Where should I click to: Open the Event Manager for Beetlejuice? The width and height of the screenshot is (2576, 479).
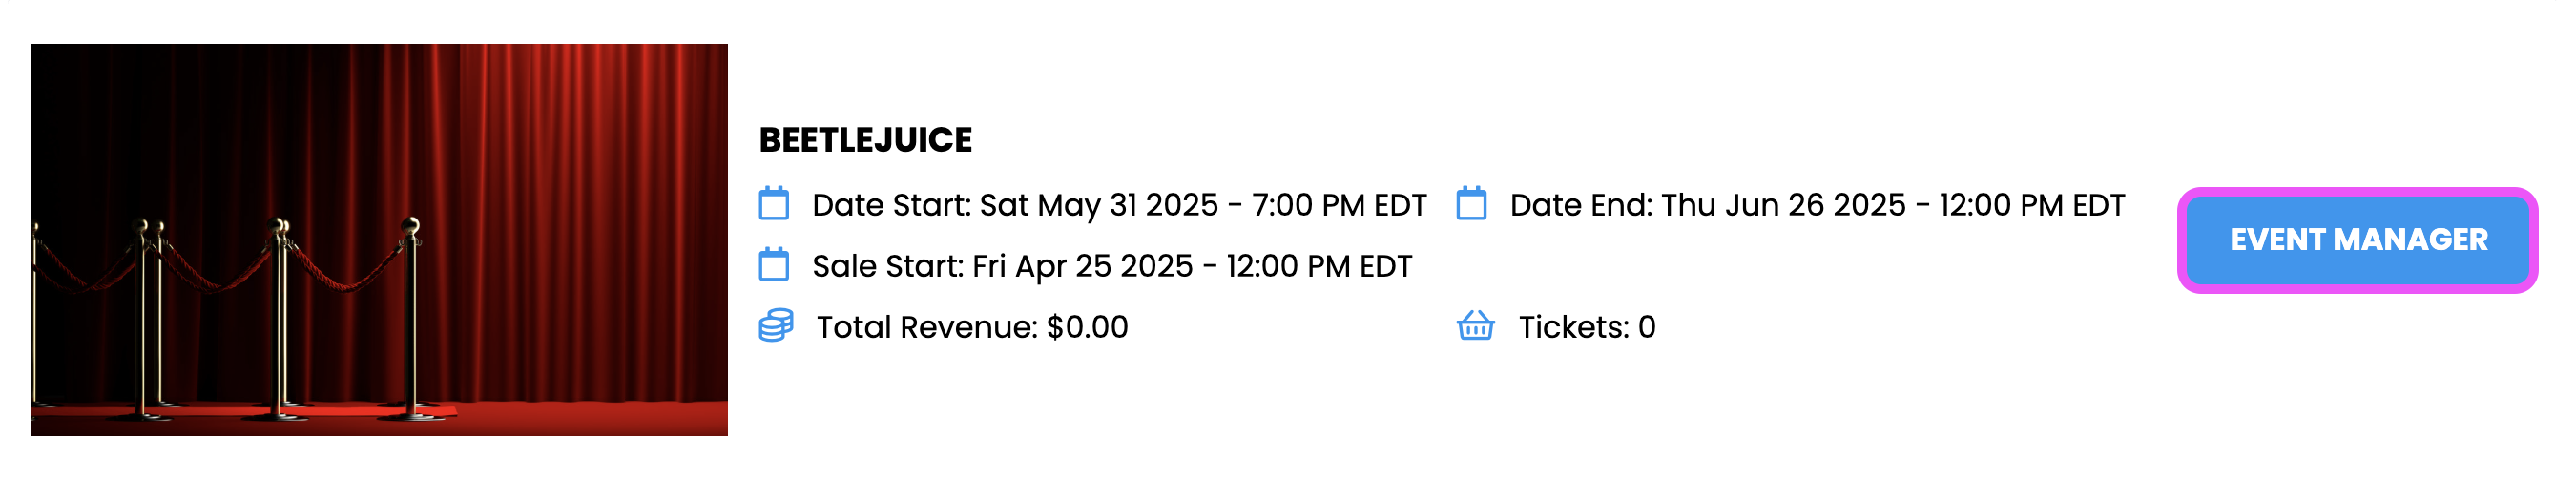[2357, 240]
